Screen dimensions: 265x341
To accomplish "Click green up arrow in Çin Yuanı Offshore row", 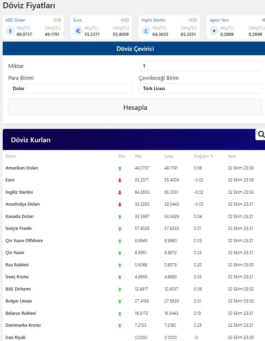I will tap(120, 241).
